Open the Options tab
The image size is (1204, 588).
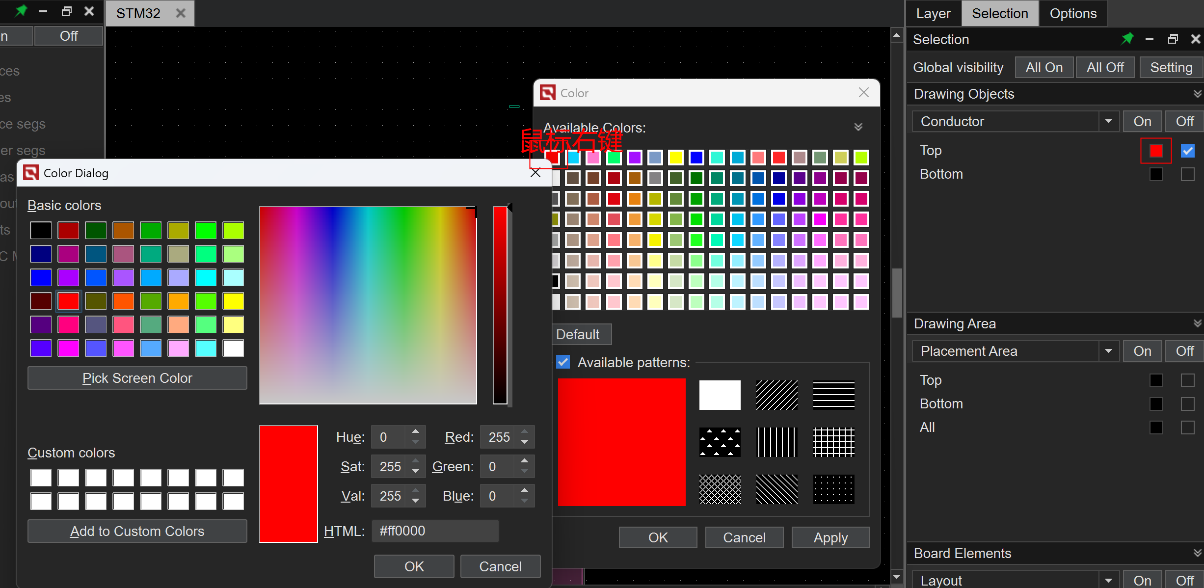coord(1072,13)
